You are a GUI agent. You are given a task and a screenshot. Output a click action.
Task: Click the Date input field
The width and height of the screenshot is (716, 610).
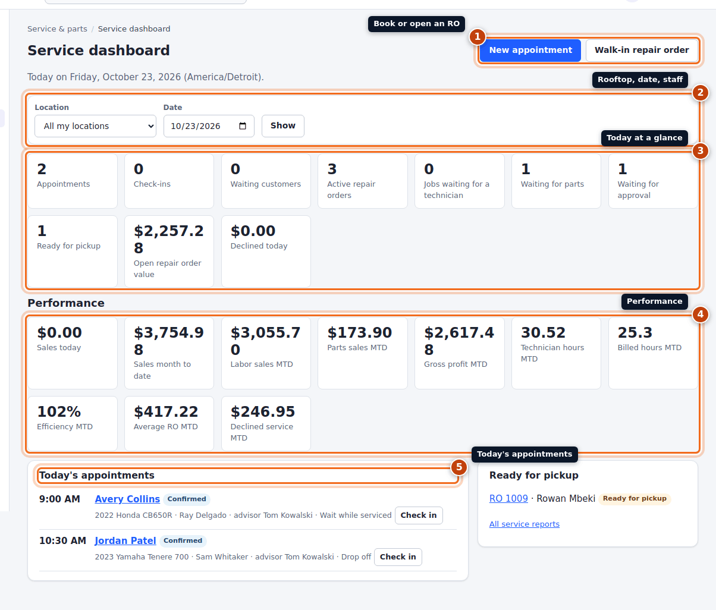[x=209, y=126]
